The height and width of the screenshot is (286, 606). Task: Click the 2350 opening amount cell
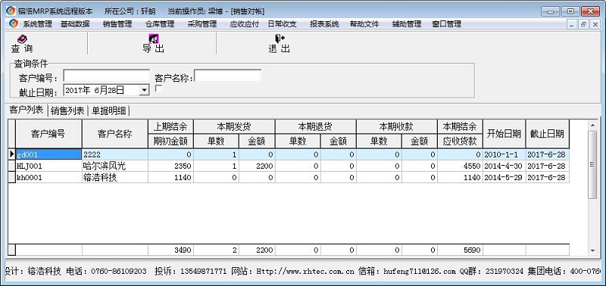170,166
